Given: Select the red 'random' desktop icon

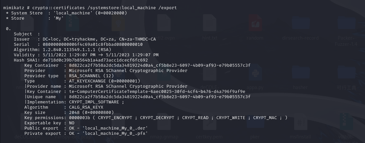Looking at the screenshot, I should coord(255,23).
